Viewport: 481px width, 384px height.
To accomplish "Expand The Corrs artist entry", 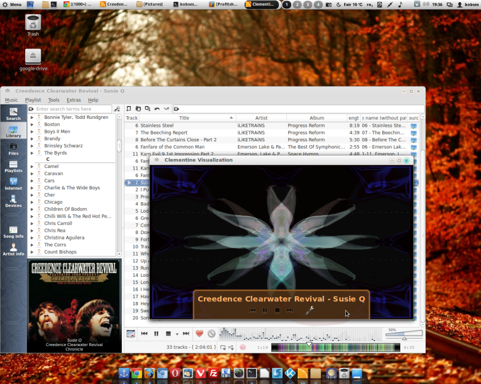I will 32,245.
